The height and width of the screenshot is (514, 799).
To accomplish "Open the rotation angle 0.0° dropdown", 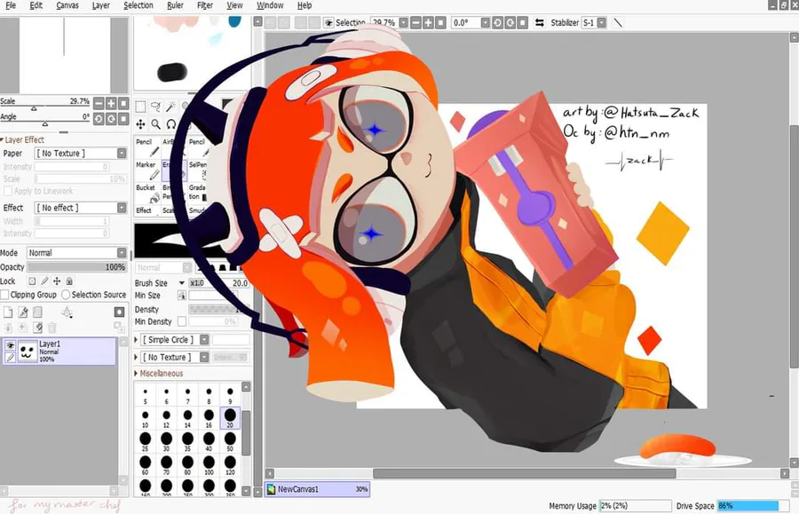I will [485, 23].
